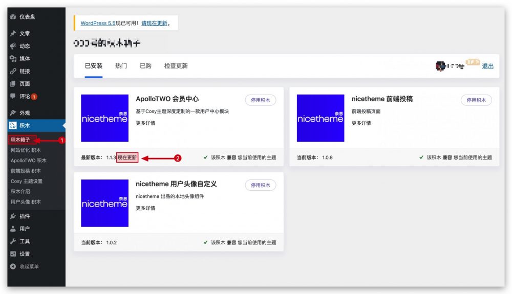Click the 退出 logout link
Screen dimensions: 512x294
(488, 66)
